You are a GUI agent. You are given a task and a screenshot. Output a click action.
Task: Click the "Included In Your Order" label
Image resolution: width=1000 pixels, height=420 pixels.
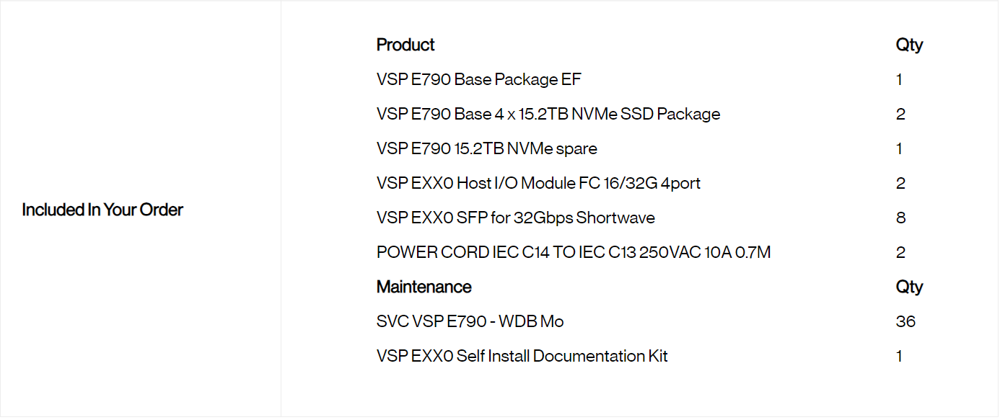102,210
